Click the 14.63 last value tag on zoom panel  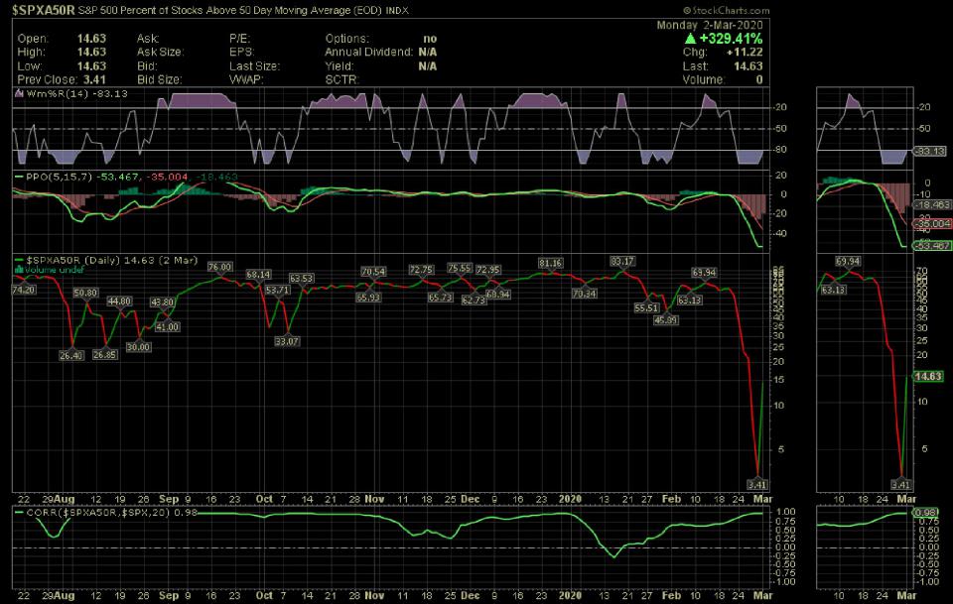[927, 377]
